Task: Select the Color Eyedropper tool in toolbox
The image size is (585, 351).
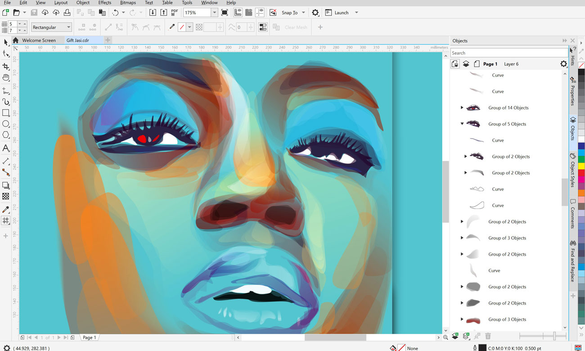Action: point(6,209)
